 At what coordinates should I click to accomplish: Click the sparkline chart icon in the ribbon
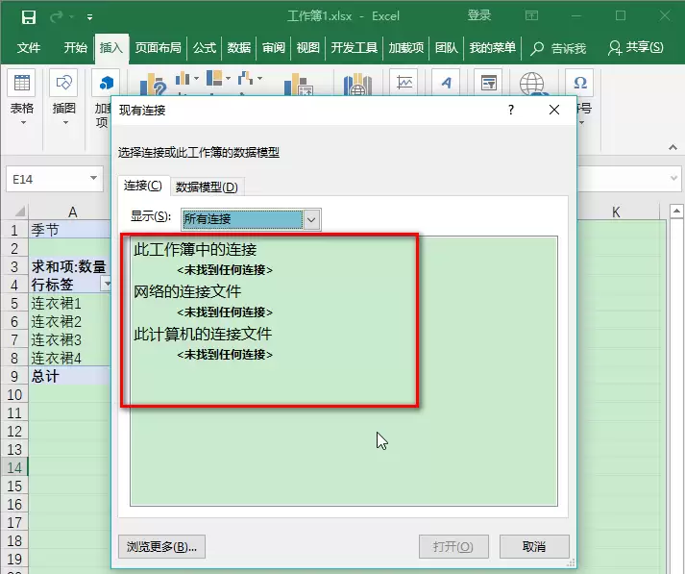404,83
